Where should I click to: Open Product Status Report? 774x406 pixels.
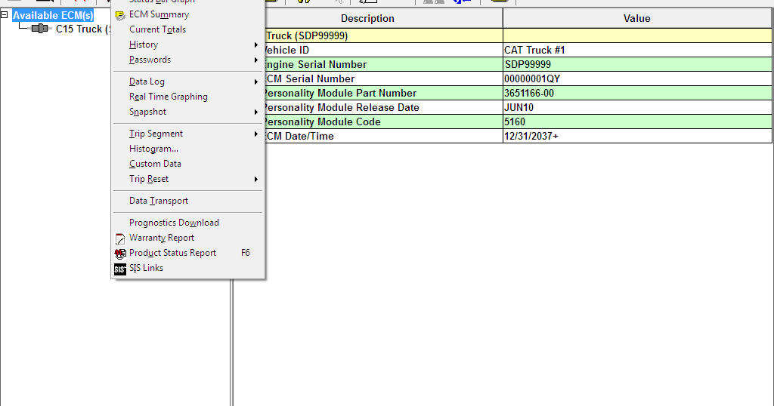[173, 253]
